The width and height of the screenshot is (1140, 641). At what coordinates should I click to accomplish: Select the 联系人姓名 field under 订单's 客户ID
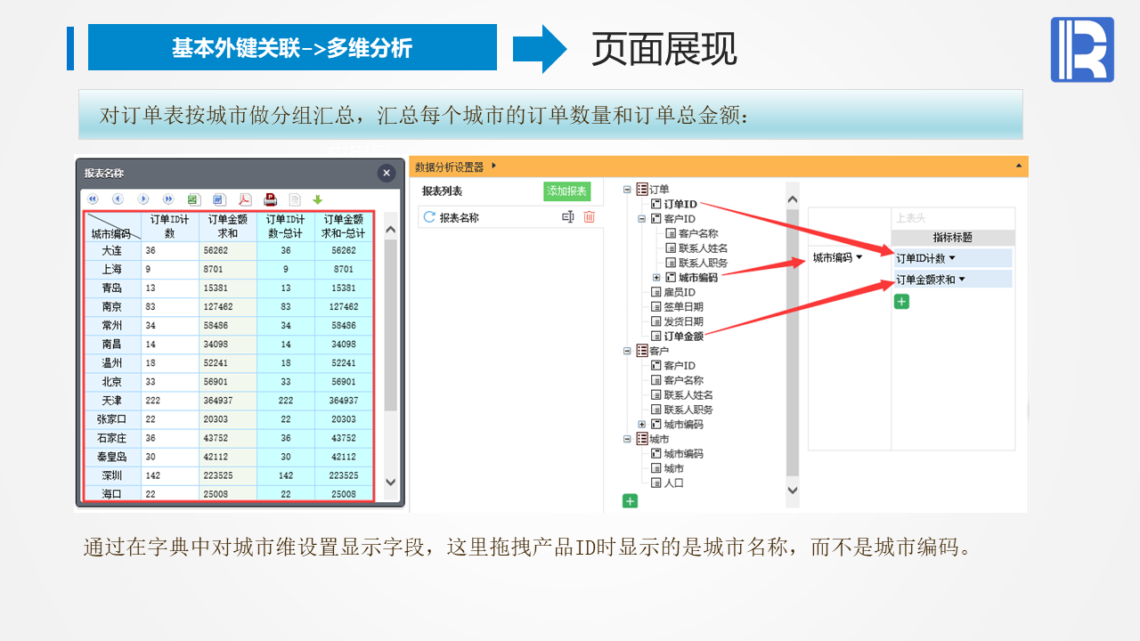click(x=703, y=248)
